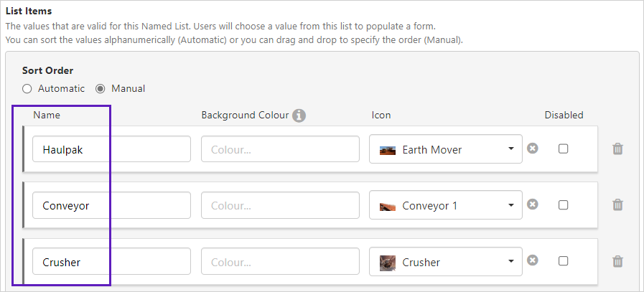Screen dimensions: 644x292
Task: Tick Disabled checkbox for Conveyor
Action: pos(564,204)
